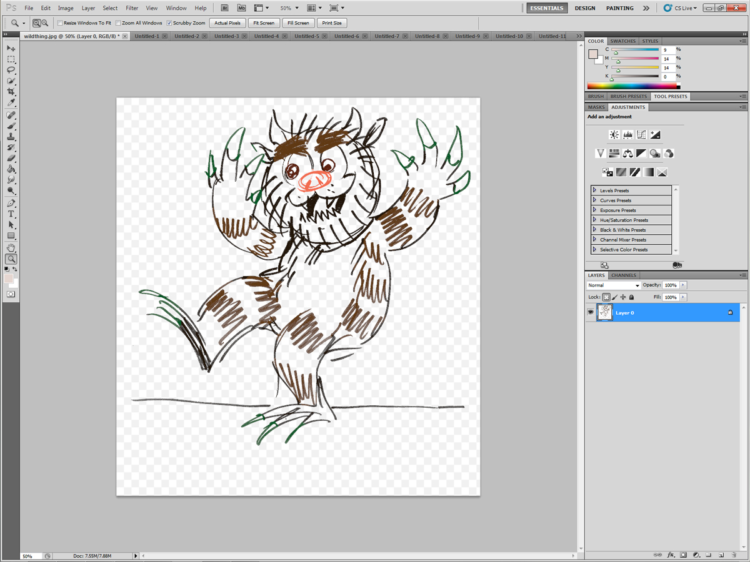Expand Channel Mixer Presets

tap(594, 240)
